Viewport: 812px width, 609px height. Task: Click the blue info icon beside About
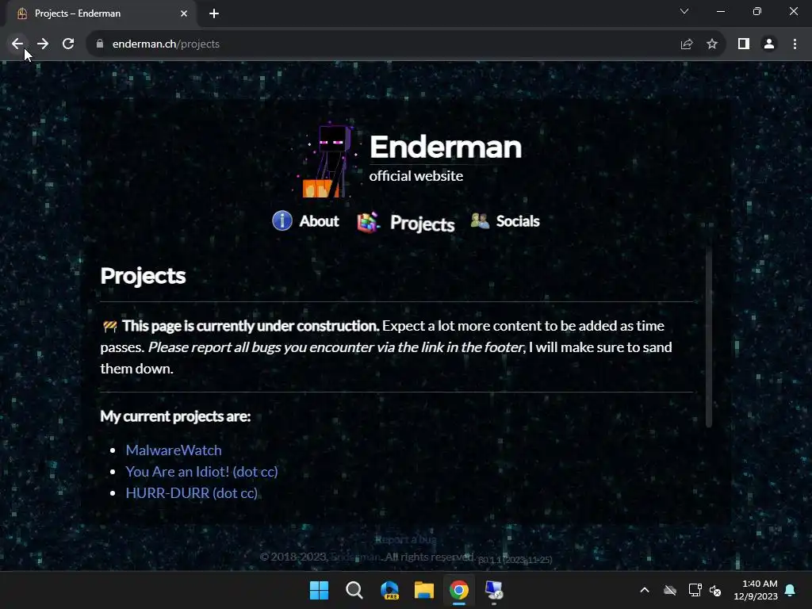coord(282,220)
